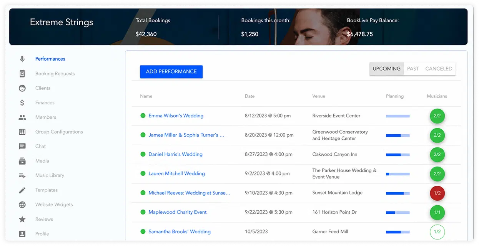
Task: Go to Finances in the sidebar
Action: [45, 103]
